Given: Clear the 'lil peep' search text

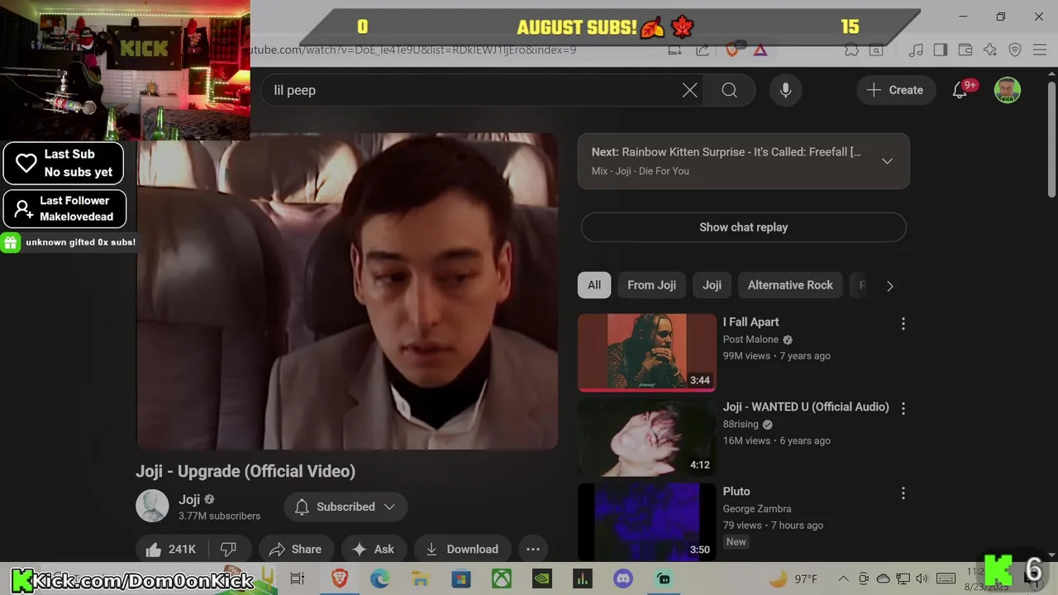Looking at the screenshot, I should pos(689,90).
